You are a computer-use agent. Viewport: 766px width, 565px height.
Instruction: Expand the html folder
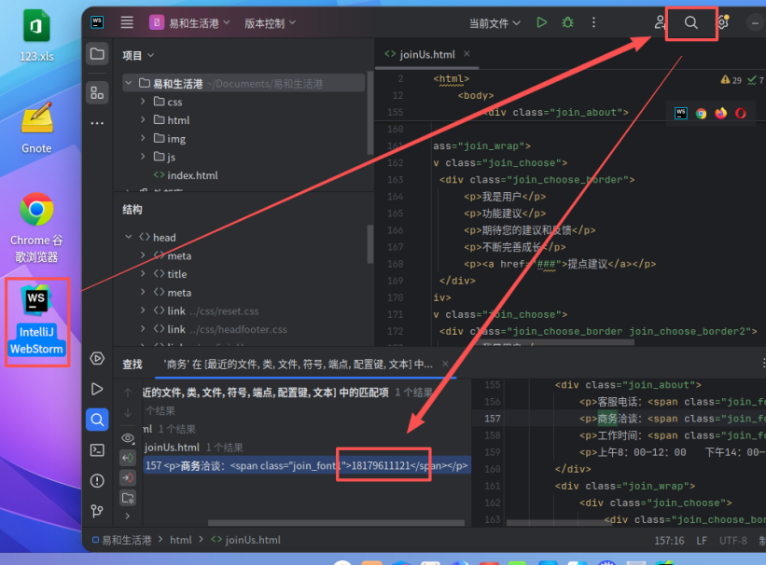click(143, 119)
